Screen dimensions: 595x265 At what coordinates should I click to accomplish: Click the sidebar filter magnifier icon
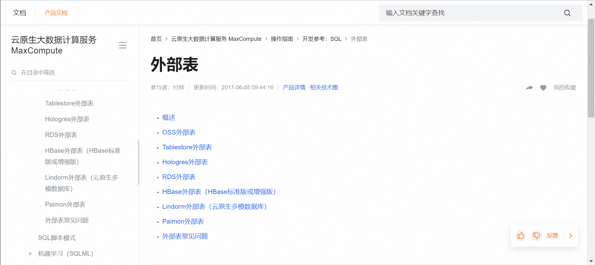[x=14, y=73]
